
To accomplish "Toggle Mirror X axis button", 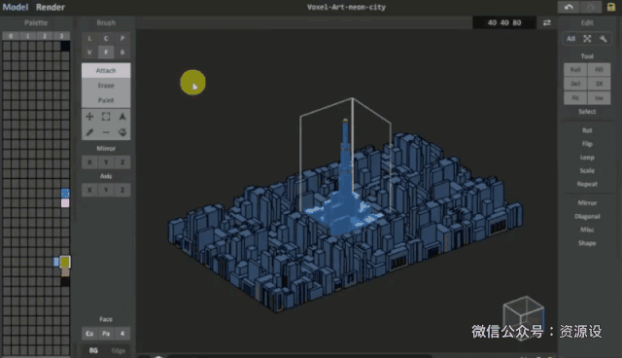I will click(x=89, y=161).
